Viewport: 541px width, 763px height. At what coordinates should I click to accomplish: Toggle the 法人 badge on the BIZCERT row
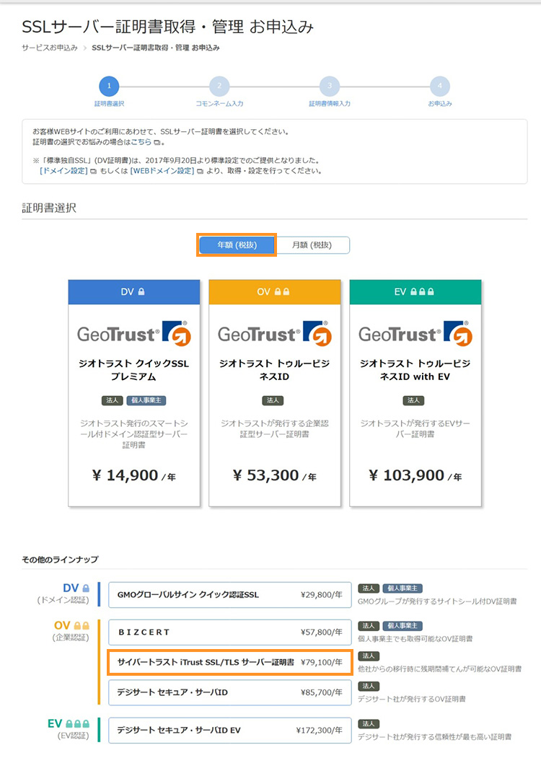click(368, 626)
